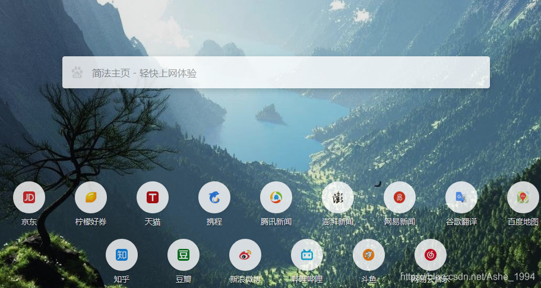Image resolution: width=541 pixels, height=288 pixels.
Task: Click the 腾讯新闻 text label
Action: [x=276, y=222]
